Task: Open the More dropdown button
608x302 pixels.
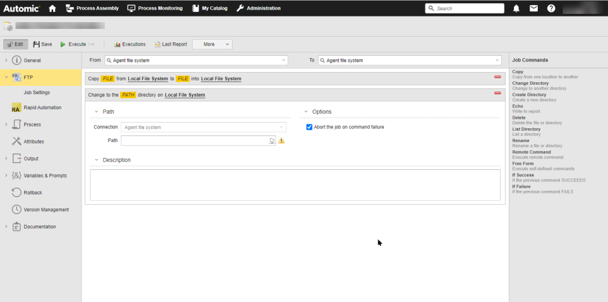Action: (x=212, y=44)
